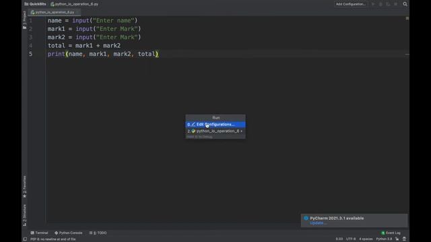Click the mark2 variable on line 3
This screenshot has width=431, height=242.
tap(57, 38)
